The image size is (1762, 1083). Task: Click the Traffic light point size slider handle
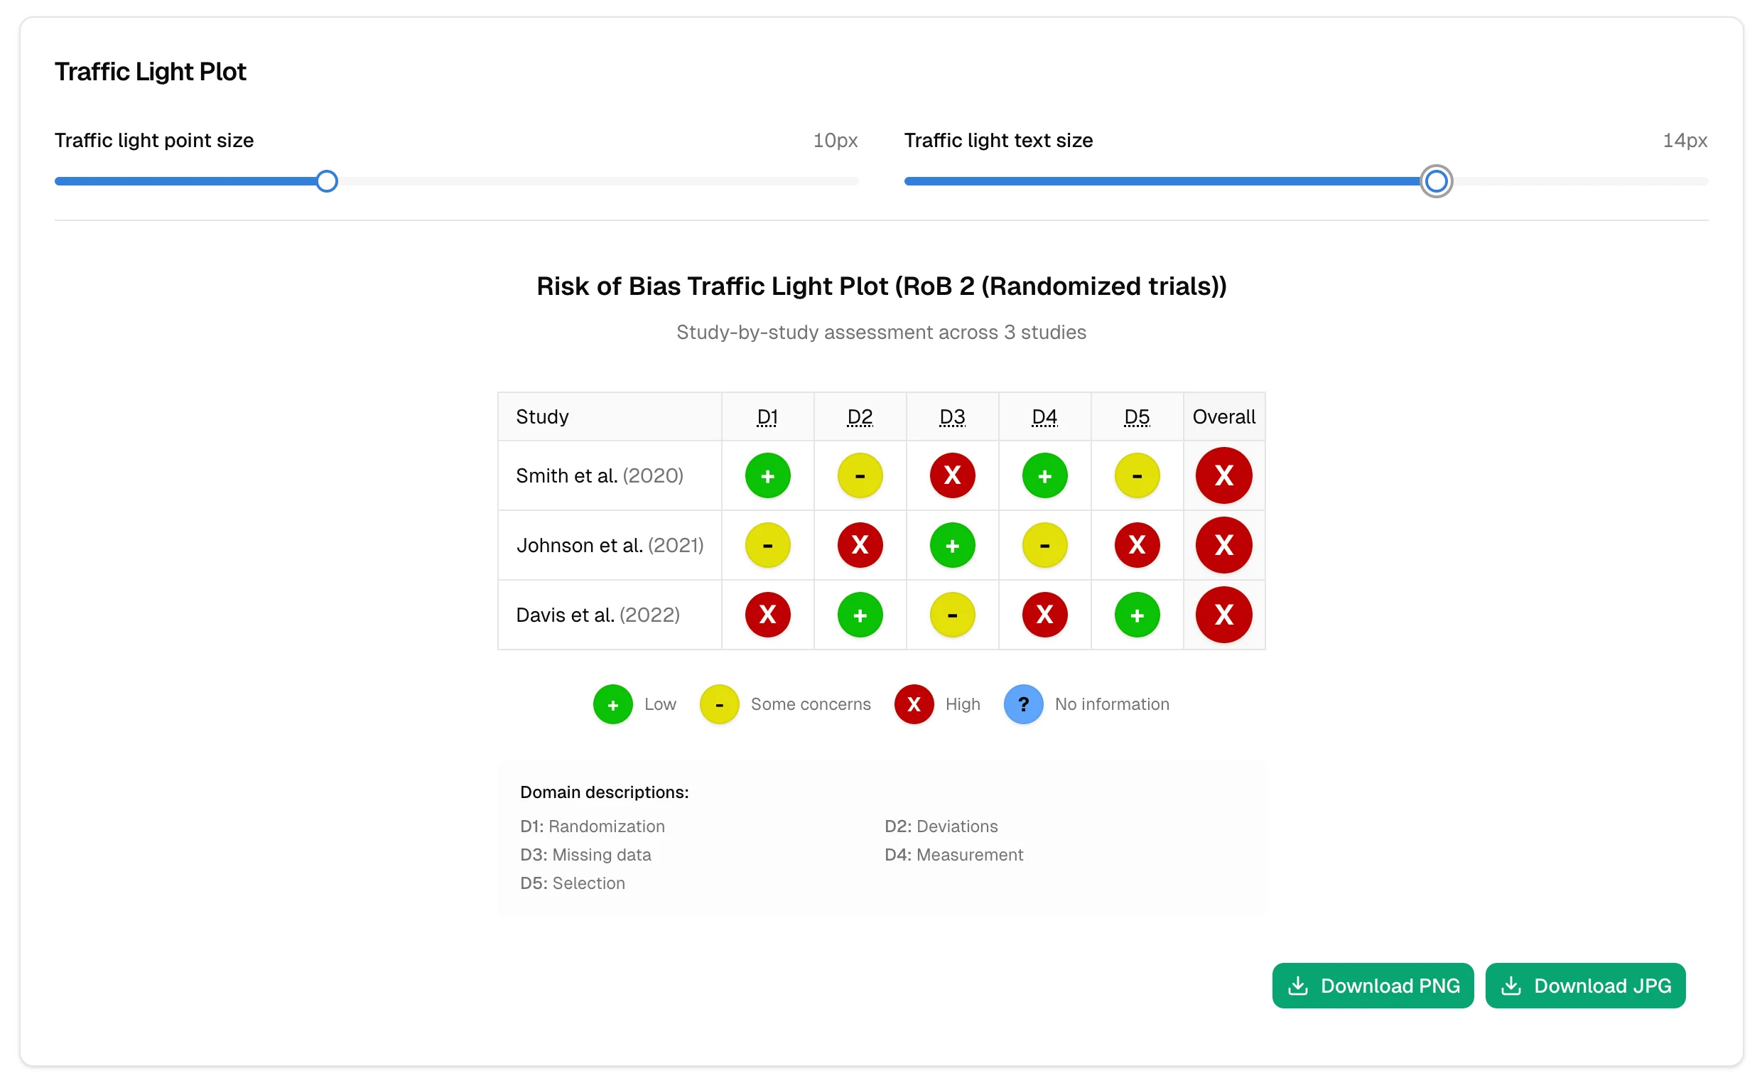click(327, 181)
